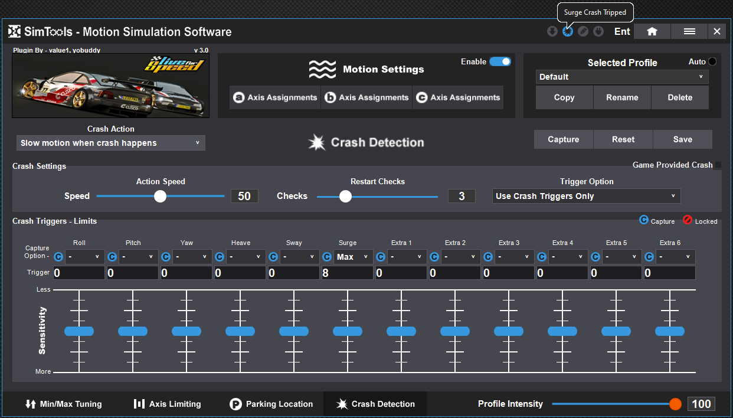Click the Yaw capture icon
Viewport: 733px width, 418px height.
click(166, 257)
